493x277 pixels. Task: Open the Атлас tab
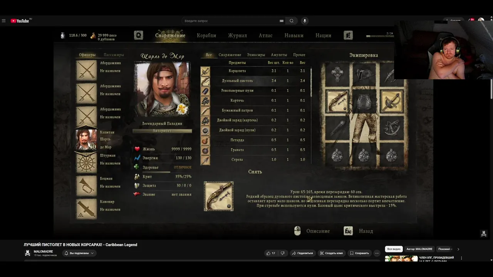pyautogui.click(x=265, y=35)
